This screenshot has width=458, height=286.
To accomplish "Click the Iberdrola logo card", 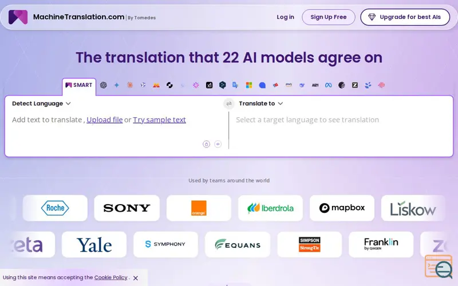I will point(270,208).
